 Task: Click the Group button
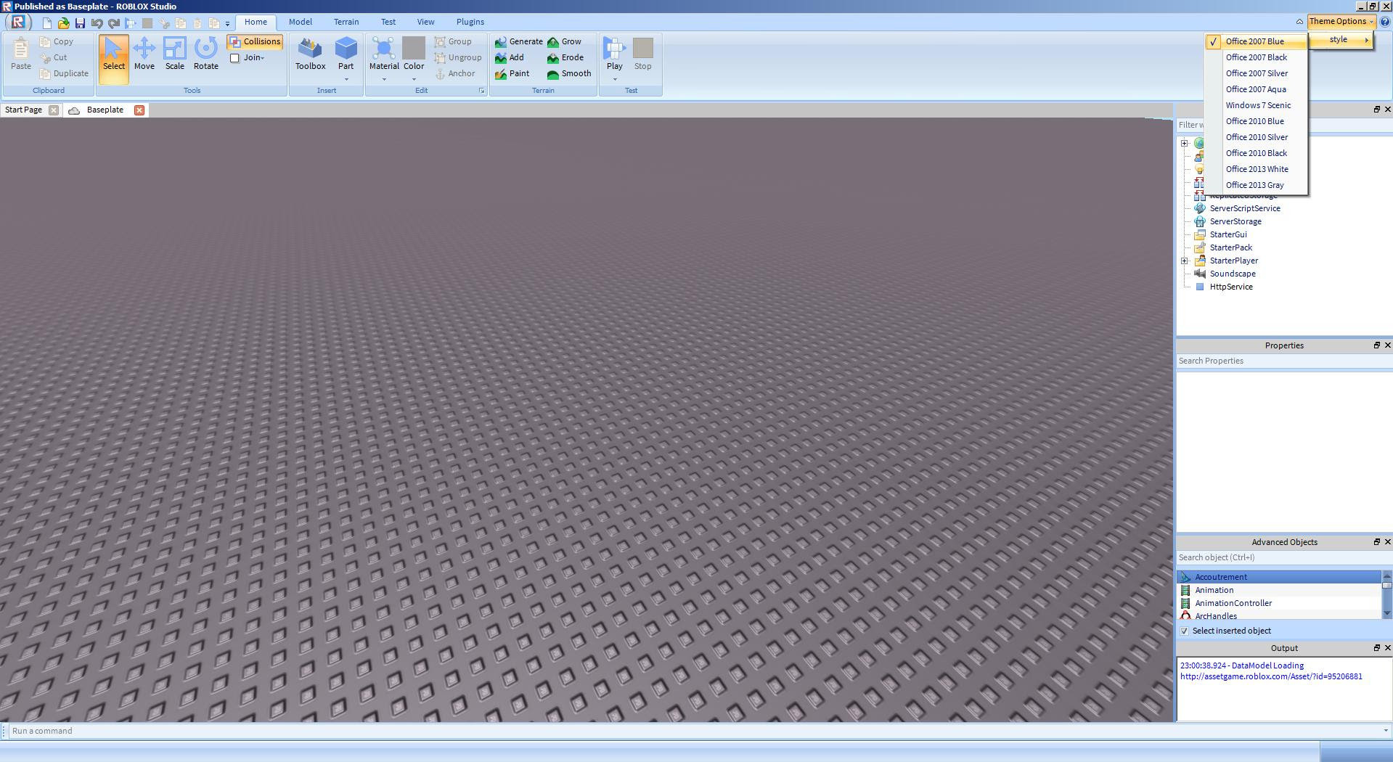coord(454,42)
